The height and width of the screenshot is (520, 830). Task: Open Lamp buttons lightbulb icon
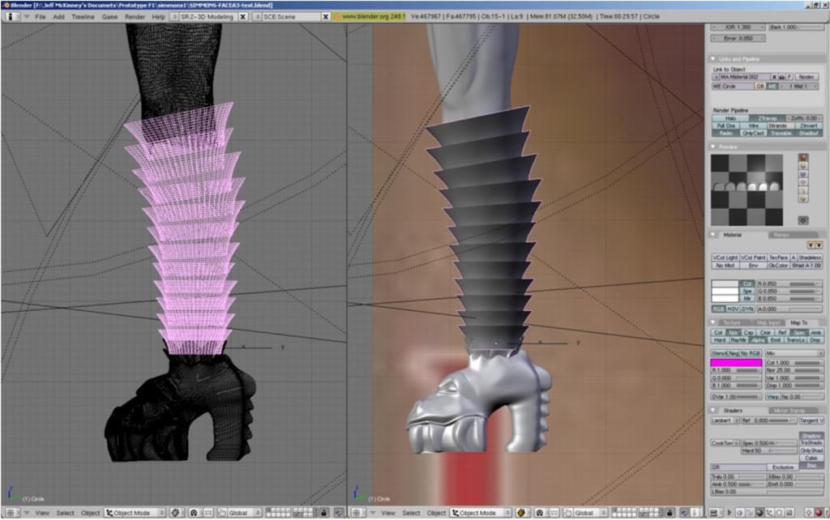tap(809, 513)
